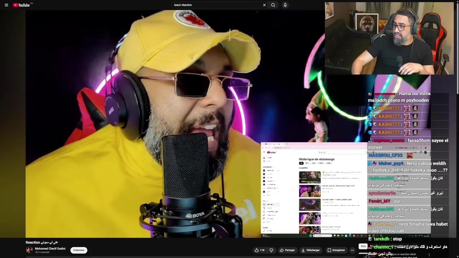This screenshot has width=459, height=258.
Task: Click the Windows Start button in the streamed taskbar
Action: (x=310, y=236)
